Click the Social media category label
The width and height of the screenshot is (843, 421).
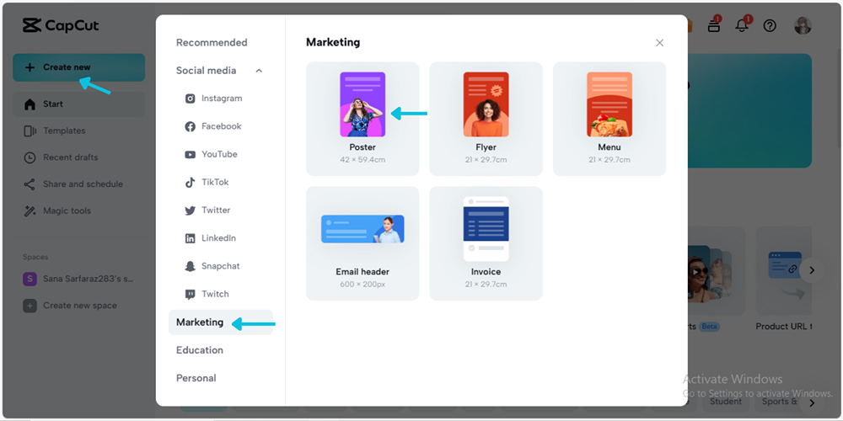[206, 71]
